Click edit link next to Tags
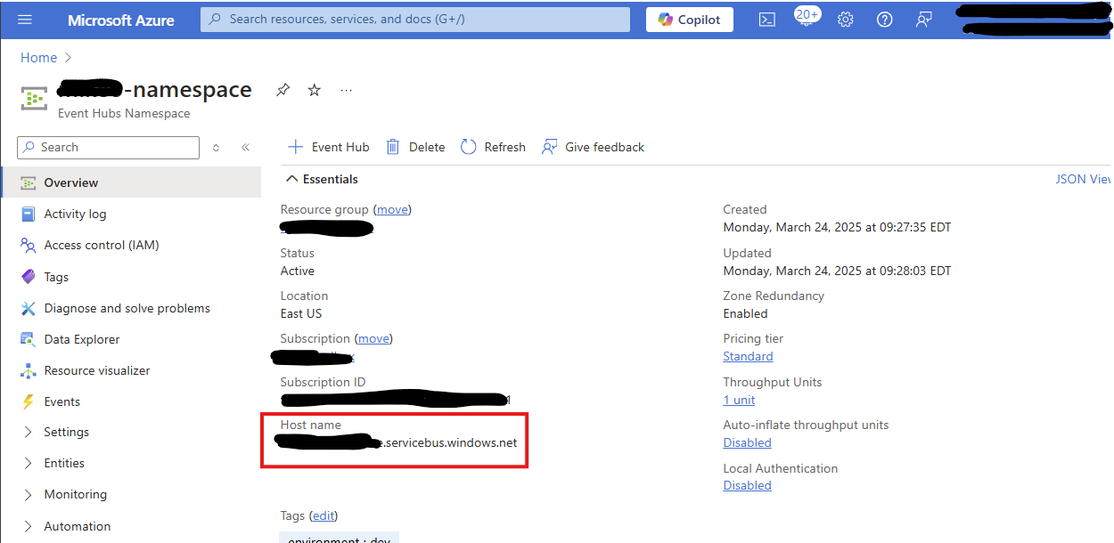The image size is (1114, 543). (322, 515)
